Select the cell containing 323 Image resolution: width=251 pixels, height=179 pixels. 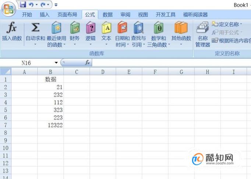point(50,110)
